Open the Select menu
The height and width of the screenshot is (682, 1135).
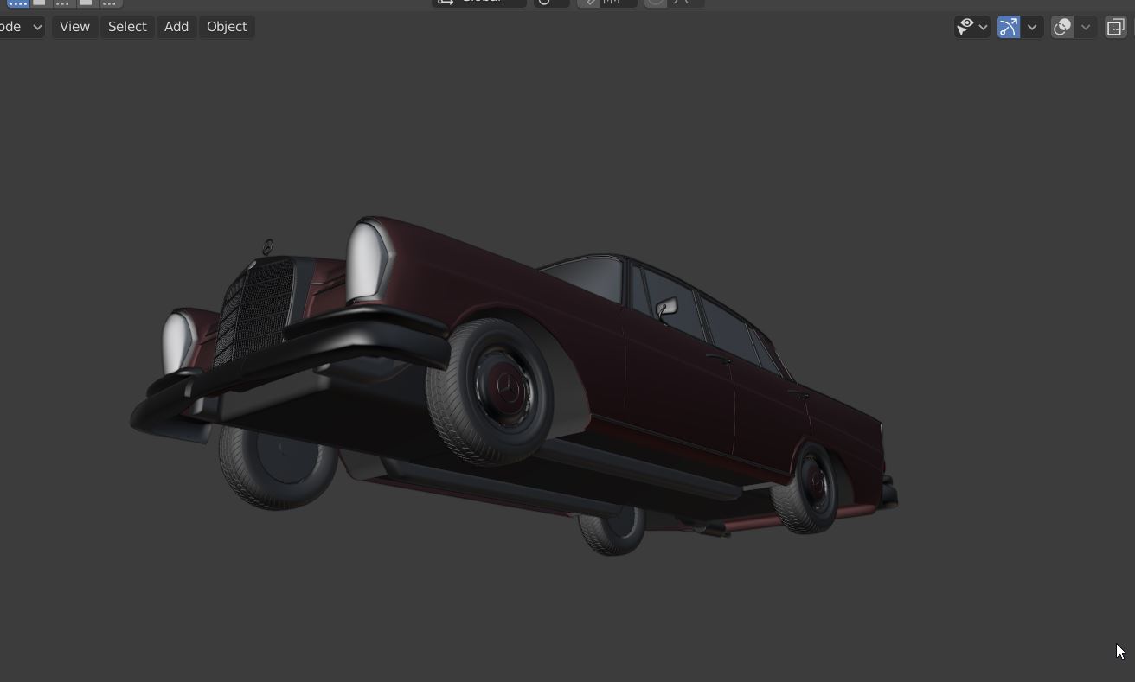127,27
